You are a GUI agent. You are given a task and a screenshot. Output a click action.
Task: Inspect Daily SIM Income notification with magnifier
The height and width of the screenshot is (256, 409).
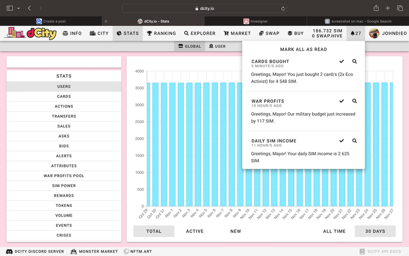[x=354, y=141]
